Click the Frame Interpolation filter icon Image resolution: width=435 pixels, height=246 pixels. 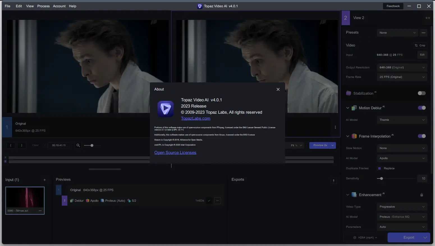tap(354, 136)
